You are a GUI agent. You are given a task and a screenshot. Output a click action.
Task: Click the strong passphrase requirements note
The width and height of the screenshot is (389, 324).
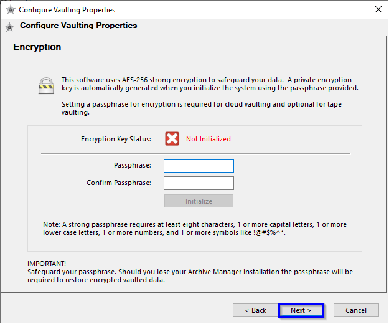(x=195, y=229)
